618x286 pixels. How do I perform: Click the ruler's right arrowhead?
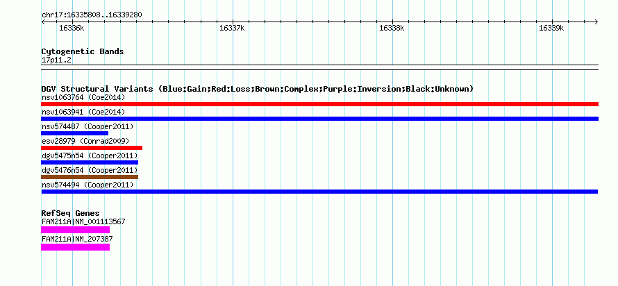pos(596,22)
